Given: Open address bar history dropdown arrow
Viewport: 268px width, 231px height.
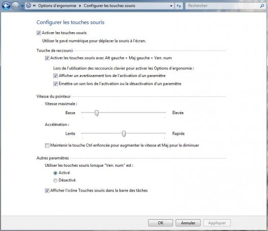Looking at the screenshot, I should click(x=171, y=6).
